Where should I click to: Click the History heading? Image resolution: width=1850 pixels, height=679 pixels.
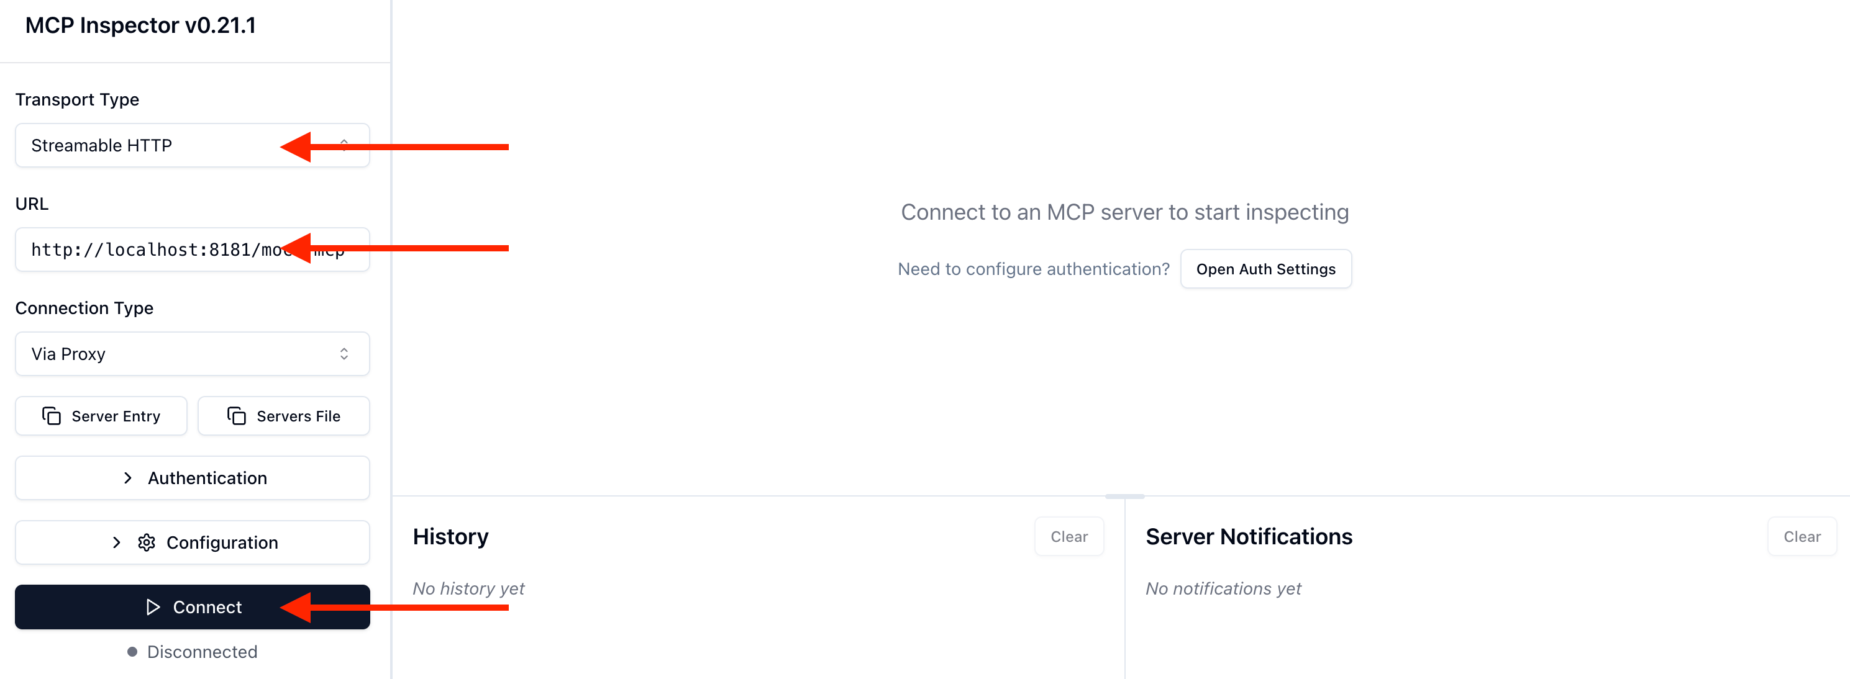coord(450,537)
